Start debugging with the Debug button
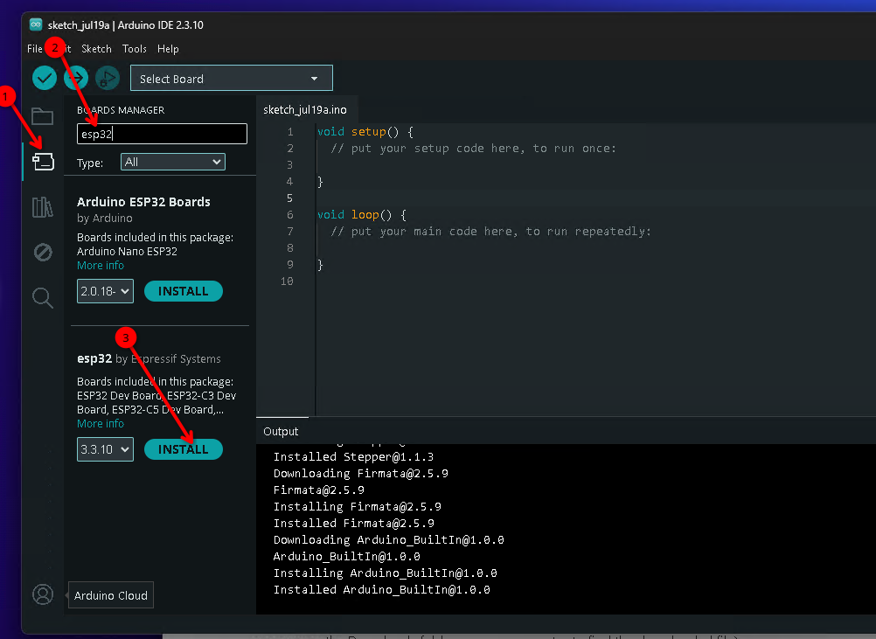This screenshot has width=876, height=639. (108, 78)
